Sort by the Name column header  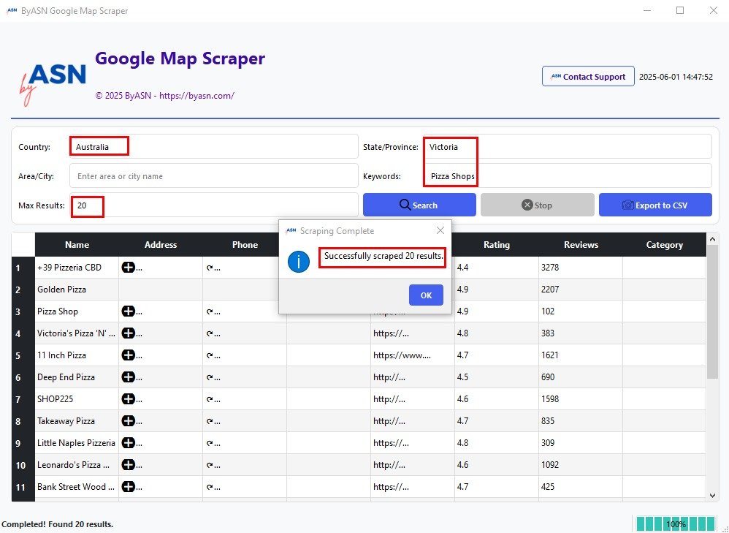77,245
